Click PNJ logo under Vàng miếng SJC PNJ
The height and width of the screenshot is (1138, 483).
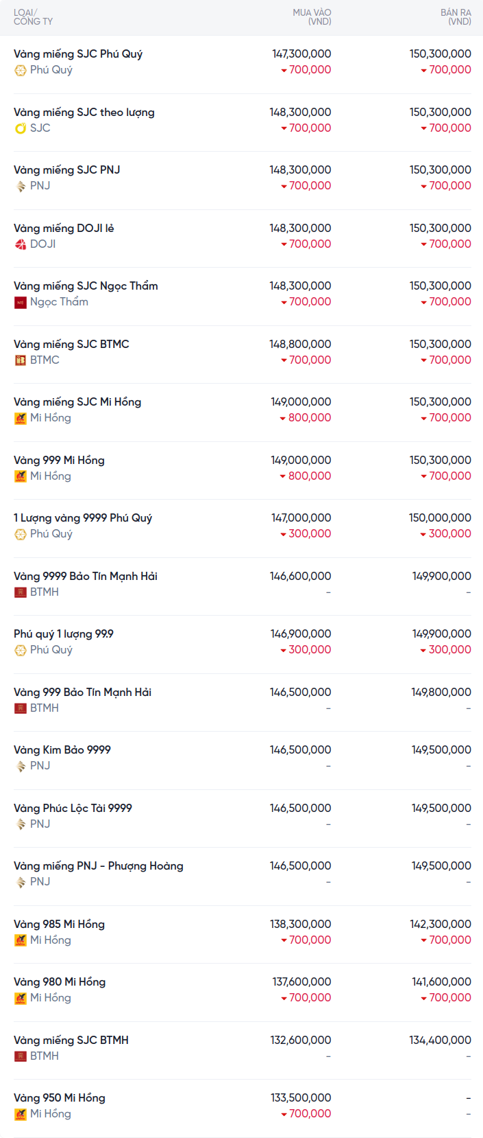pos(21,186)
